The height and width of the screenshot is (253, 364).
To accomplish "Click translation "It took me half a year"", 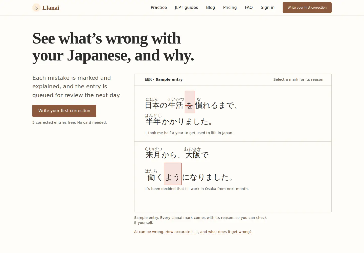I will point(189,133).
